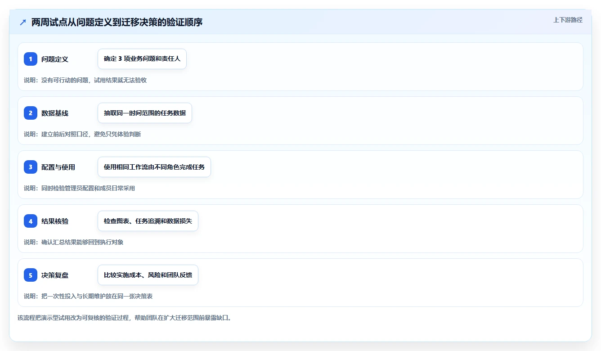The image size is (601, 351).
Task: Select the 检查图表、任务追溯和数据损失 chip
Action: (148, 221)
